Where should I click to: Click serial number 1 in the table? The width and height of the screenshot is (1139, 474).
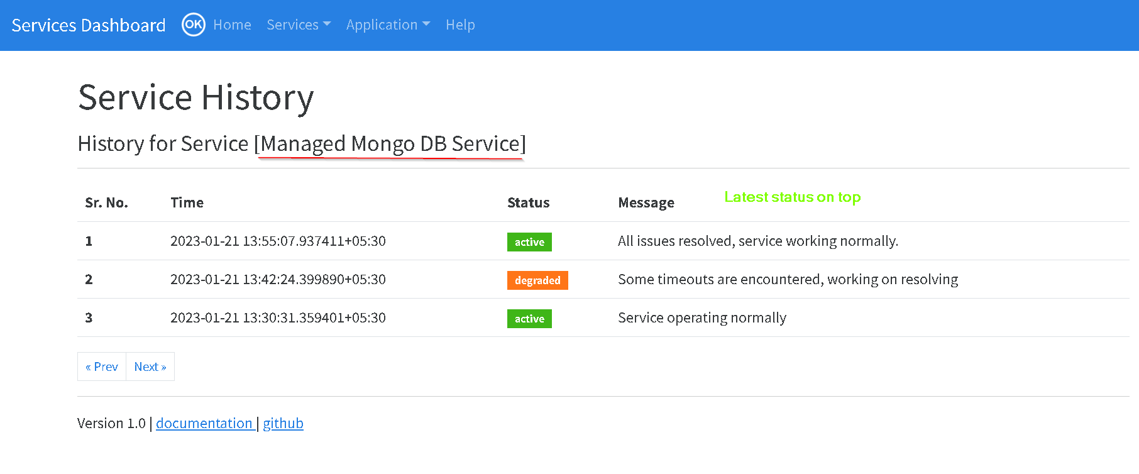89,241
